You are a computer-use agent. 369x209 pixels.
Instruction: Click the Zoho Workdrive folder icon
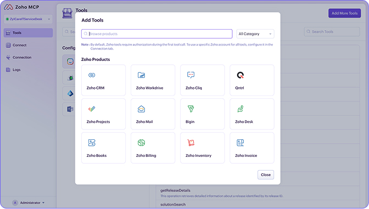click(x=141, y=75)
